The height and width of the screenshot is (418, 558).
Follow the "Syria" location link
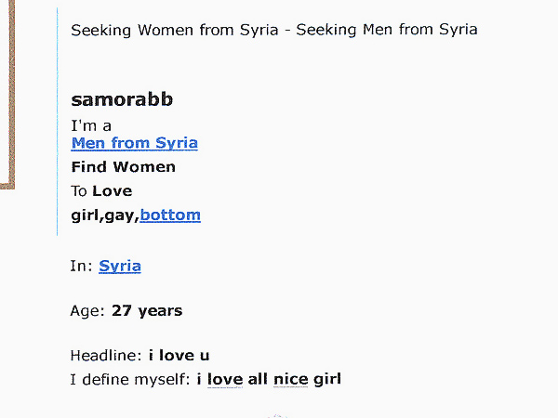click(120, 267)
